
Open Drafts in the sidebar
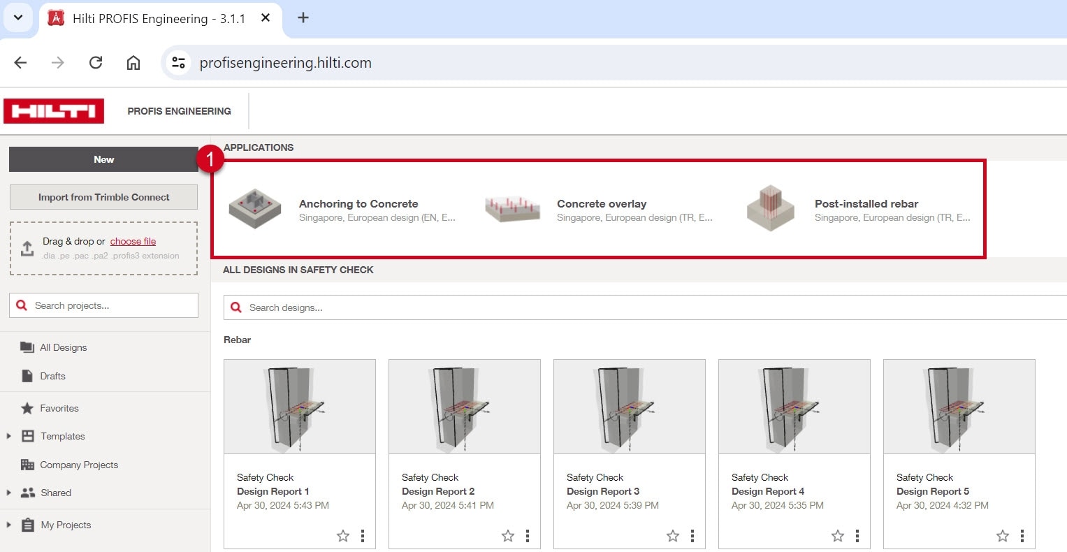52,376
